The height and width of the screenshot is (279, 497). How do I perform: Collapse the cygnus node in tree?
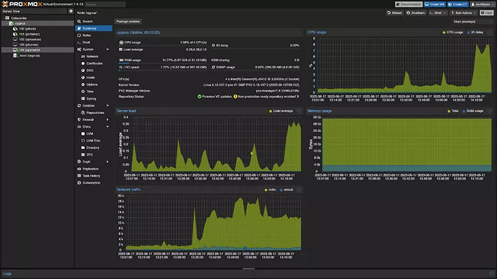[7, 24]
